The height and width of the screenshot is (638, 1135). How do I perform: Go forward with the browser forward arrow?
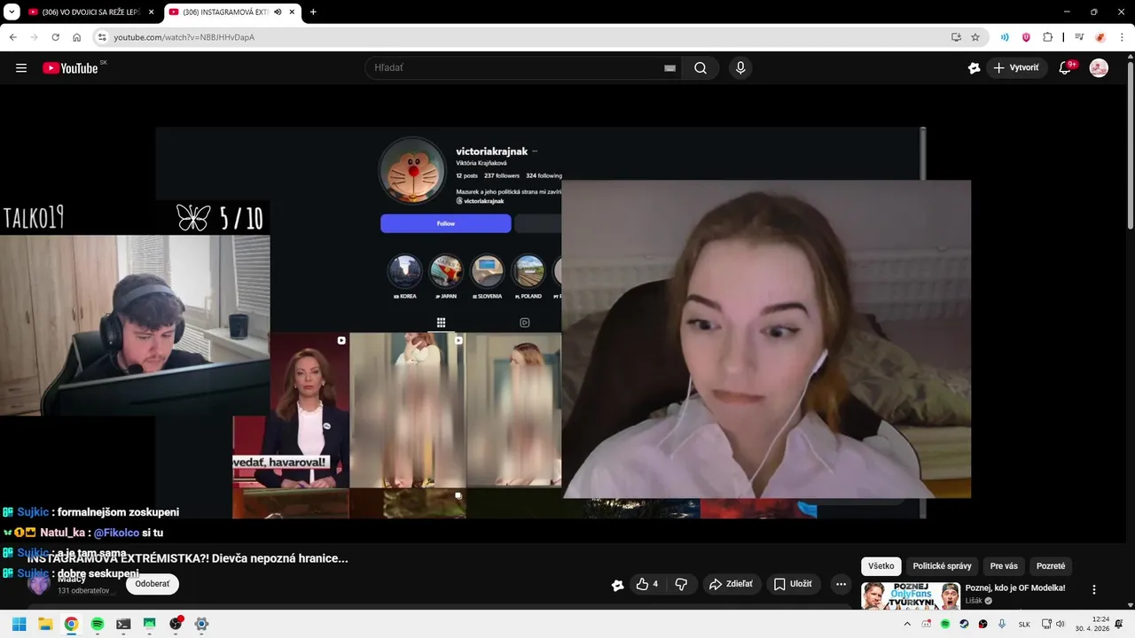coord(34,37)
